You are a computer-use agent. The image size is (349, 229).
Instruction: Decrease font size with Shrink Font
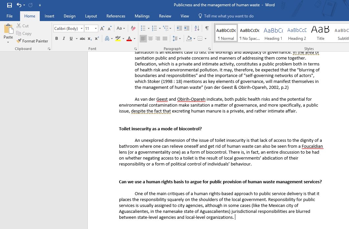[x=109, y=29]
